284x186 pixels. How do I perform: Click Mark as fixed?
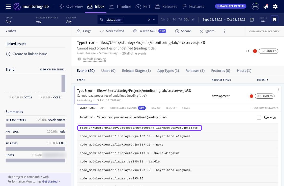pos(112,31)
